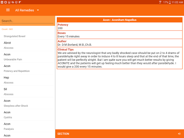184x138 pixels.
Task: Open the hamburger navigation menu
Action: (x=8, y=10)
